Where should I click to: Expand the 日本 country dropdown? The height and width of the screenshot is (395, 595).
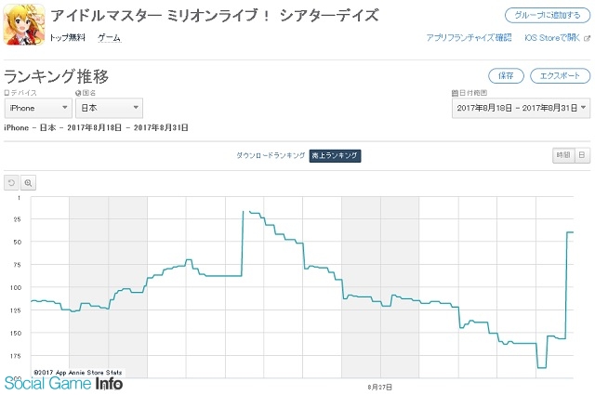click(x=109, y=108)
